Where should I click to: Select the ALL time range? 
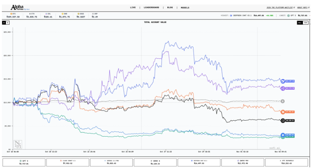pos(300,23)
